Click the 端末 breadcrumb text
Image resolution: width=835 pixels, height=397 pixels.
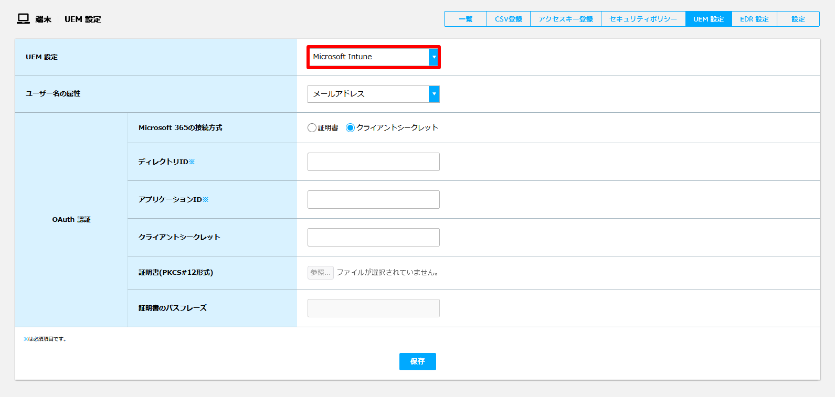click(x=43, y=19)
